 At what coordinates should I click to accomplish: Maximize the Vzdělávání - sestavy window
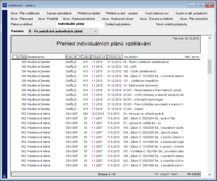coord(200,5)
